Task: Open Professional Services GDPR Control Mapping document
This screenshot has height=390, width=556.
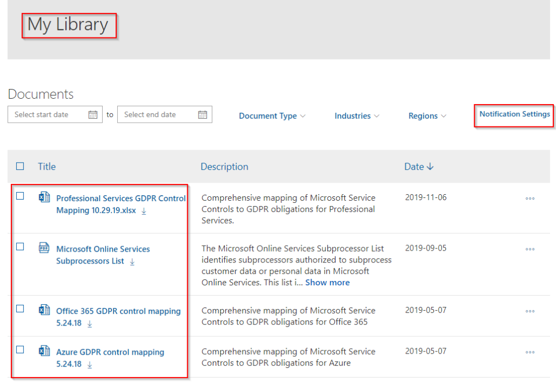Action: (121, 204)
